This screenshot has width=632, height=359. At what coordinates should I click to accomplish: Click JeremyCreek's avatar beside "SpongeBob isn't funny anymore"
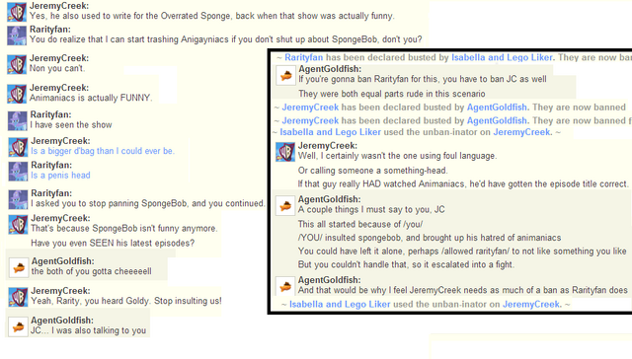coord(18,224)
